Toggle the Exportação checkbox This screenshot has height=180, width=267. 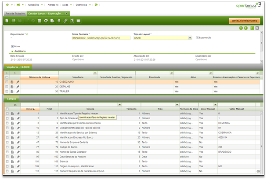point(198,38)
